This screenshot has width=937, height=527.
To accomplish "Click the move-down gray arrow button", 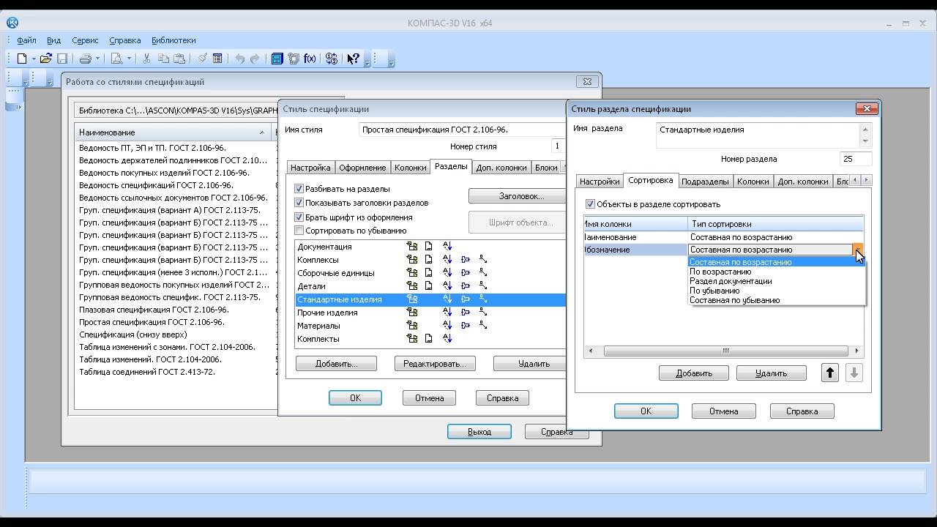I will pos(854,373).
